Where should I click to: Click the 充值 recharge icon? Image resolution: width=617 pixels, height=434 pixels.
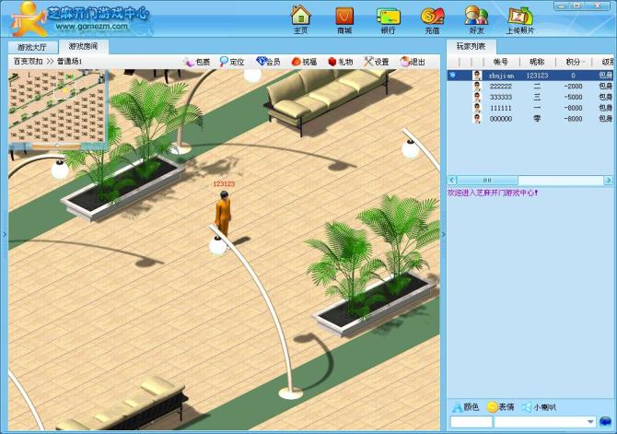(432, 18)
